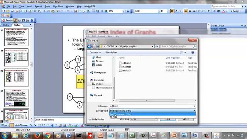
Task: Open the AutoShapes dropdown menu
Action: point(22,125)
